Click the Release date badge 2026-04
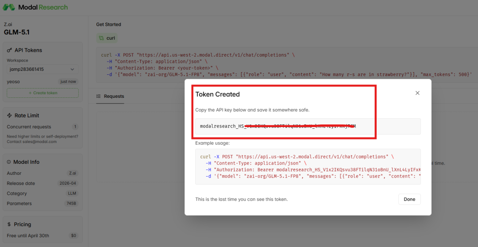This screenshot has width=478, height=247. coord(68,183)
